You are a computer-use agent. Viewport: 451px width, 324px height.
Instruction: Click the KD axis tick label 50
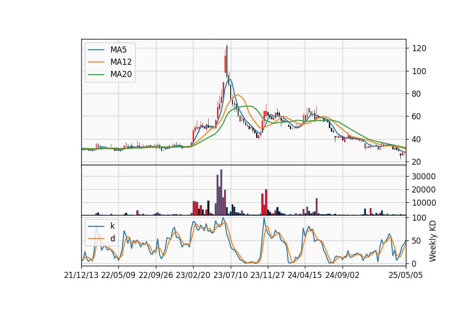coord(417,241)
